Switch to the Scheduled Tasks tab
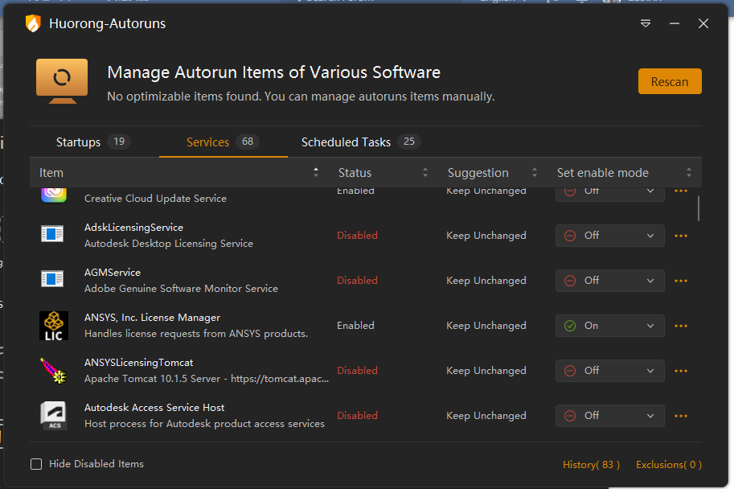734x489 pixels. 361,142
